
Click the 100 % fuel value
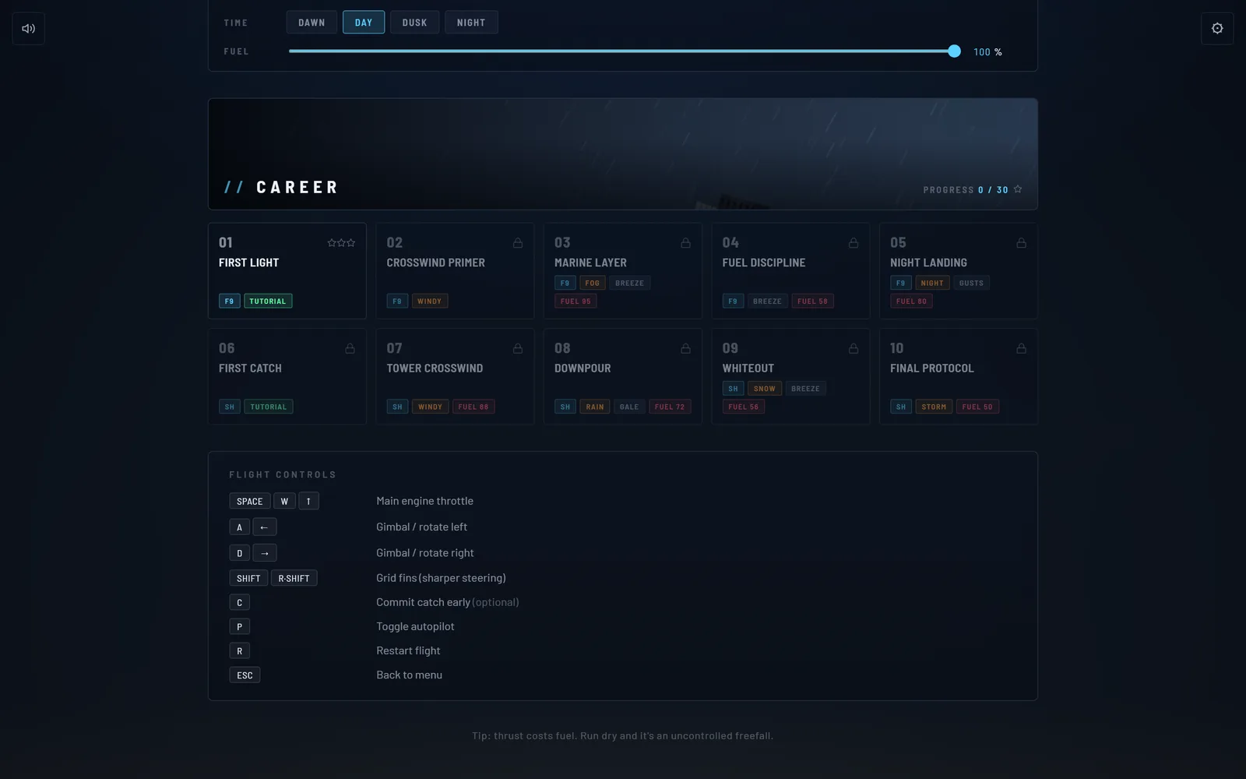tap(987, 52)
